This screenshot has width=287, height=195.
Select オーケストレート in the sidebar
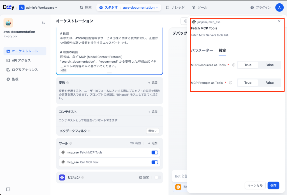tap(25, 51)
